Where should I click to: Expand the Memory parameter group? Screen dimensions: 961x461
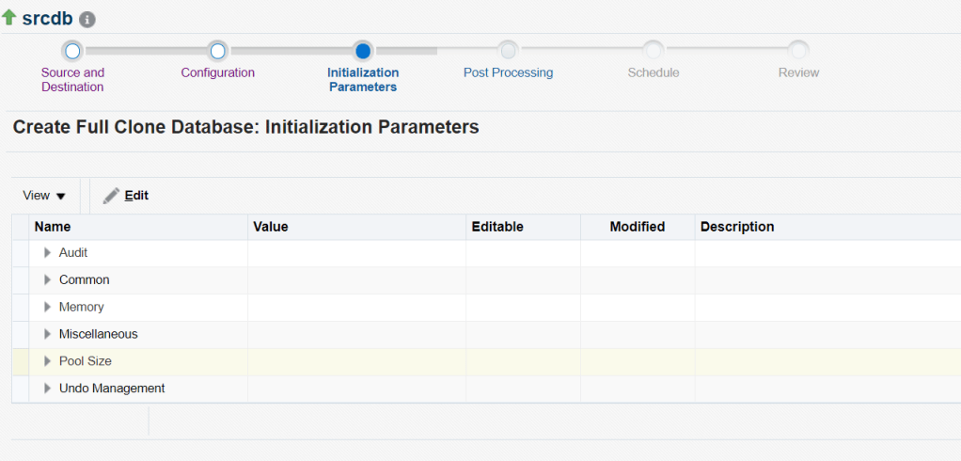point(48,308)
